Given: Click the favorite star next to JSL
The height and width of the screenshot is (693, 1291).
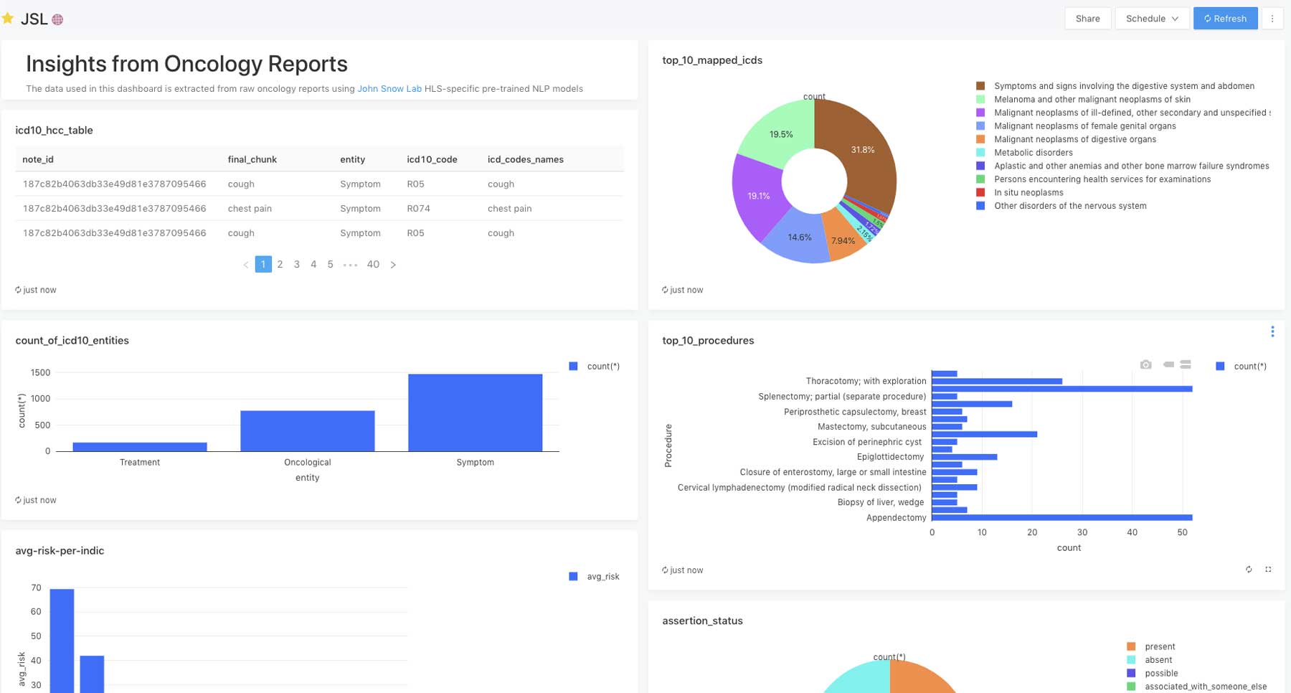Looking at the screenshot, I should click(8, 19).
